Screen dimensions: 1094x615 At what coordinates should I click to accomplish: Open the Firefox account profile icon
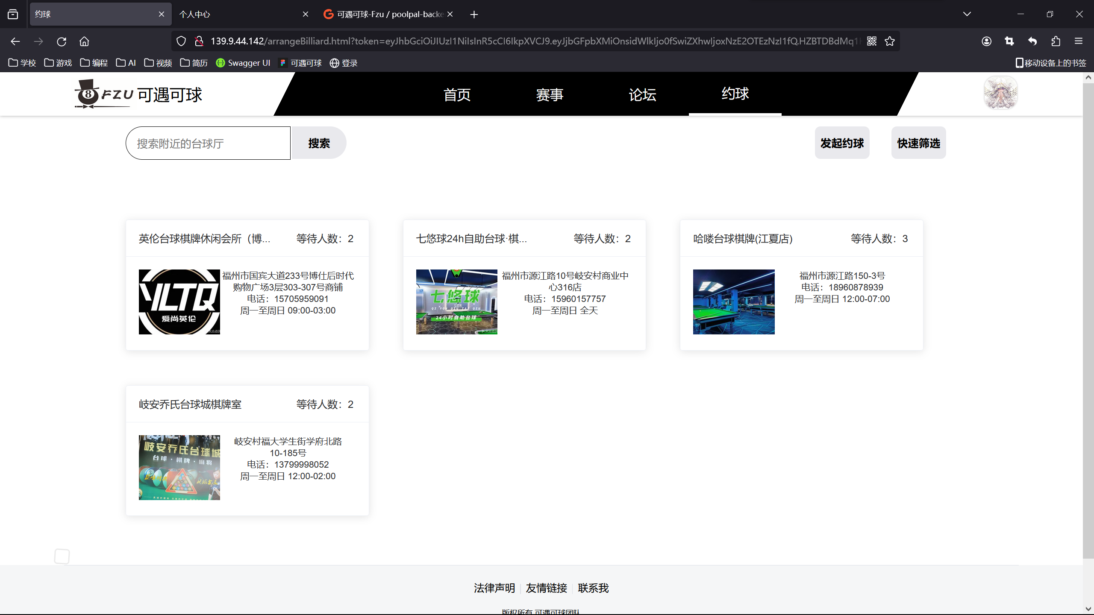(986, 41)
